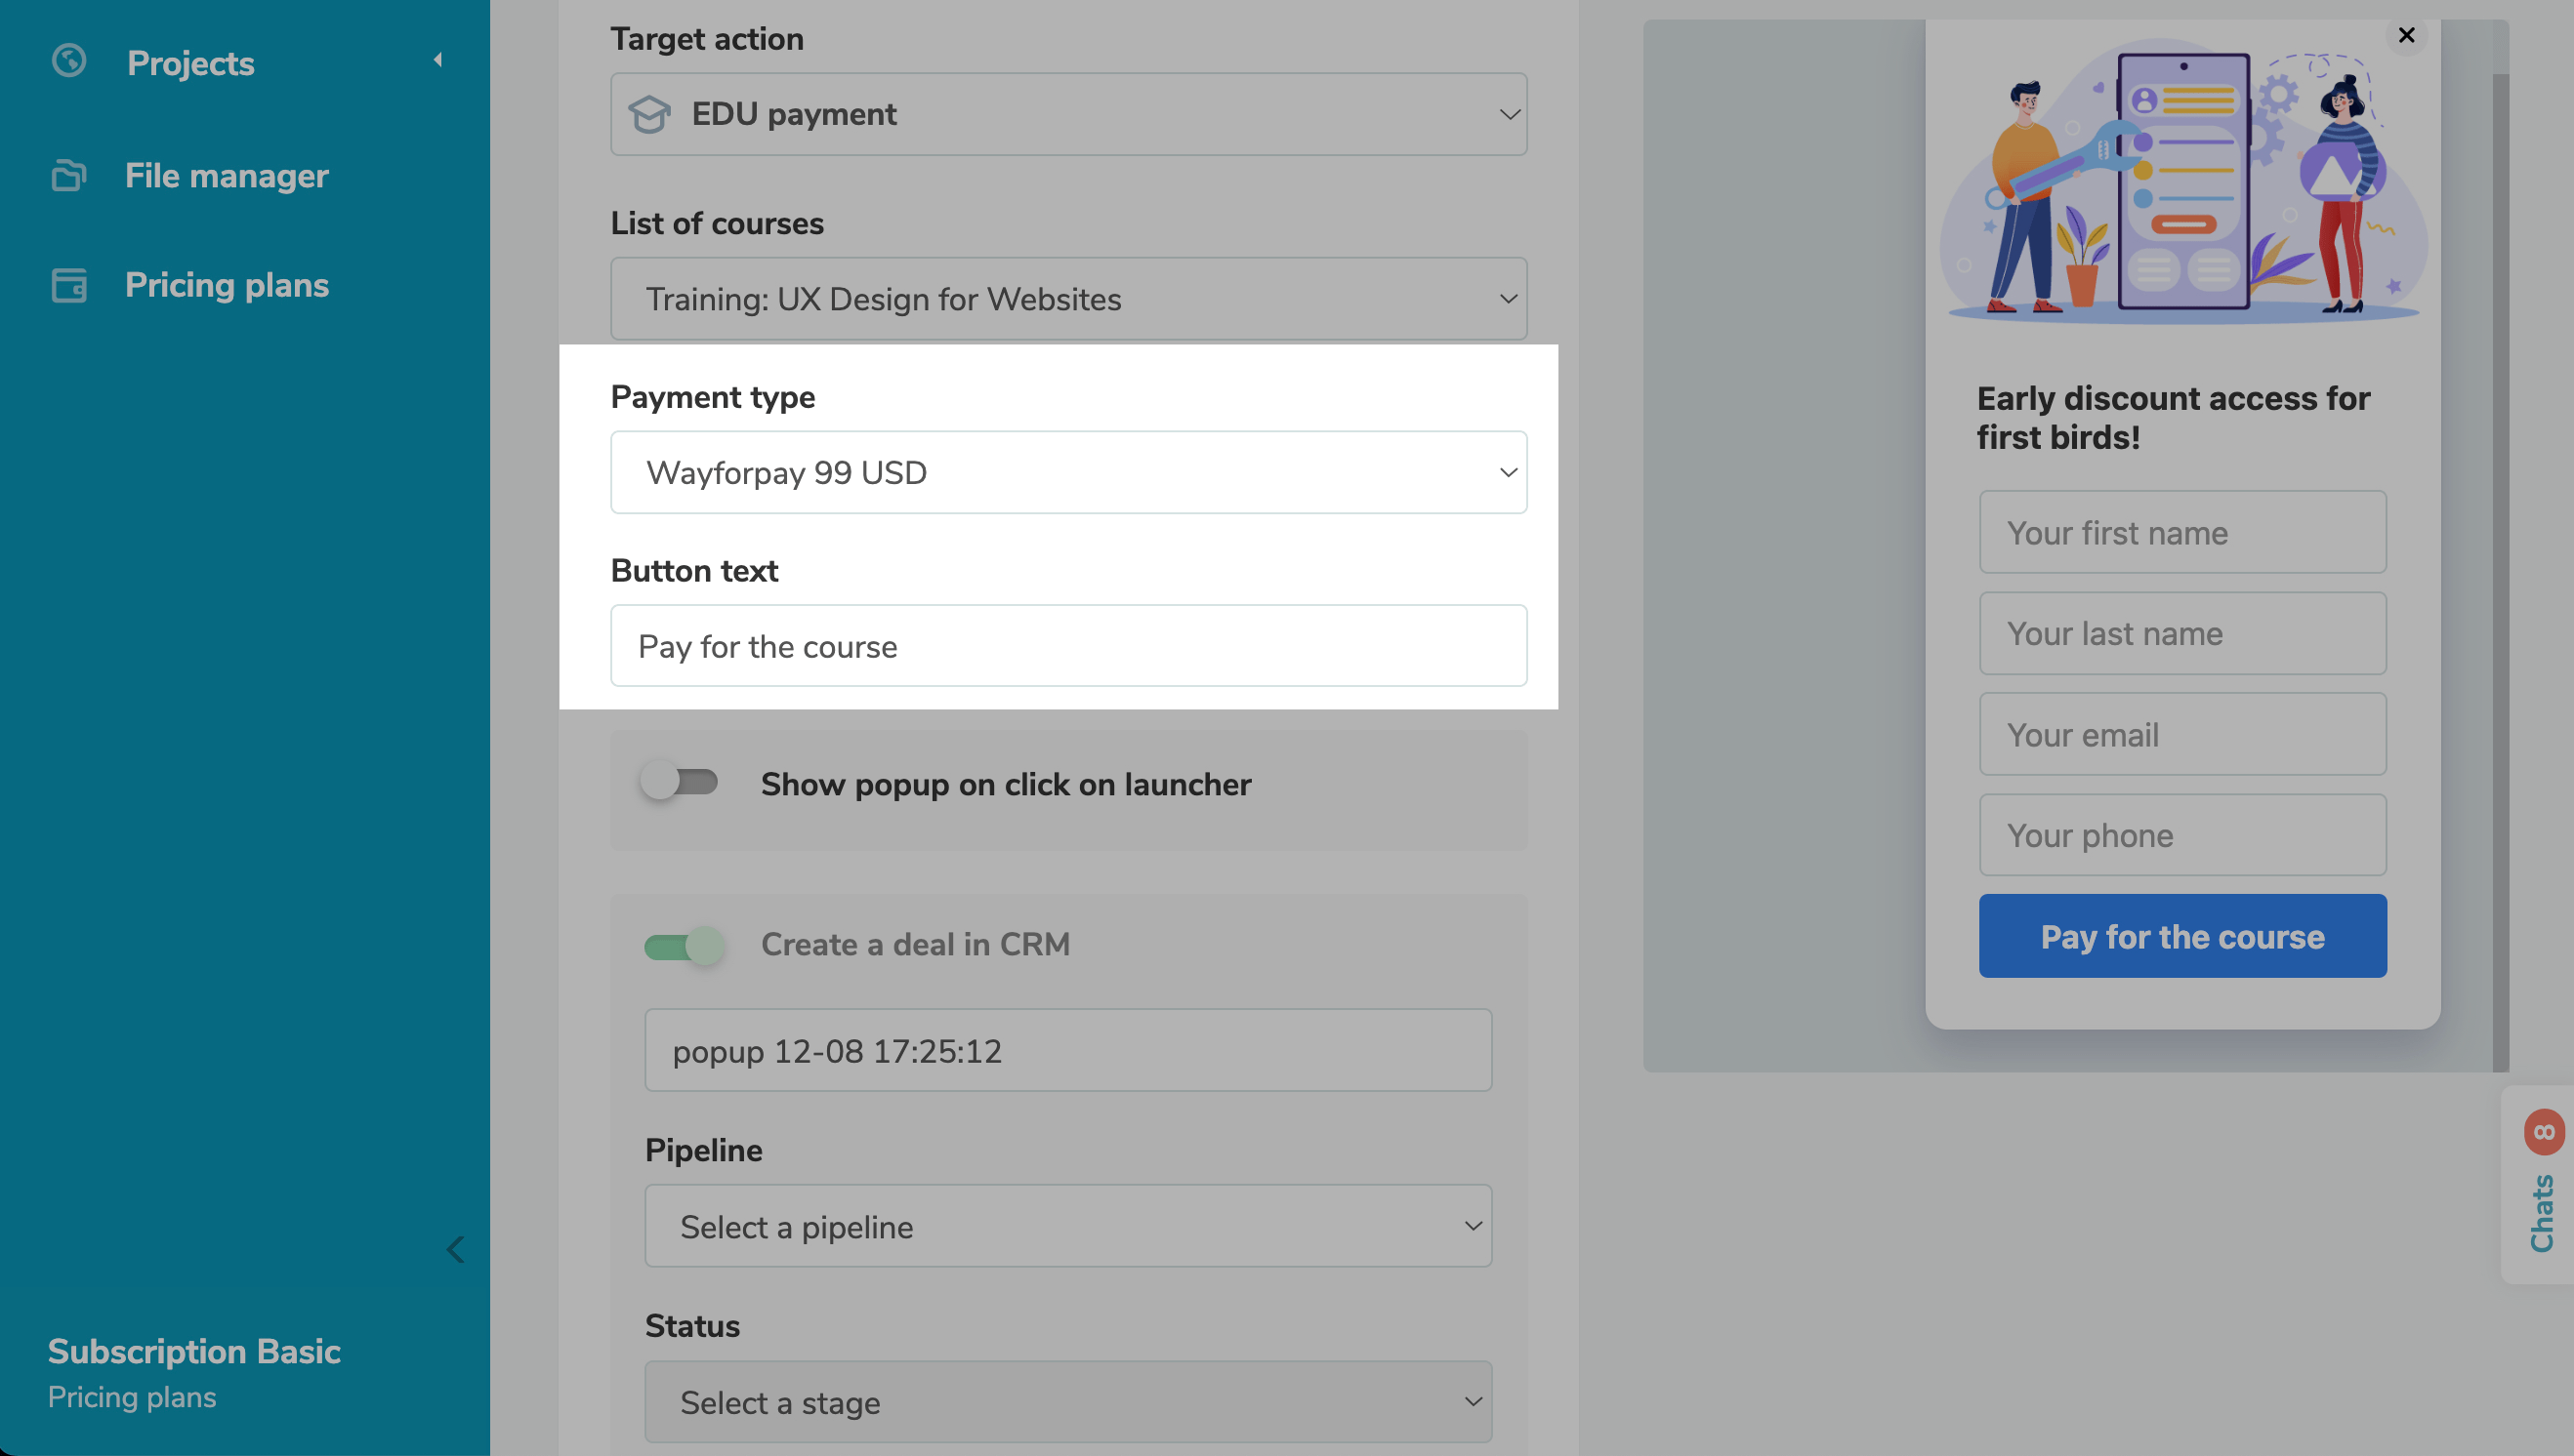Close the popup preview with the X
Image resolution: width=2574 pixels, height=1456 pixels.
[x=2406, y=36]
